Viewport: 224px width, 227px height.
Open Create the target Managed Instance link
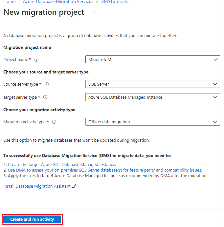tap(62, 164)
